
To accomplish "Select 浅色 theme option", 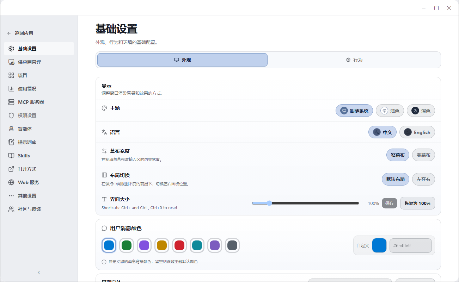I will (390, 111).
